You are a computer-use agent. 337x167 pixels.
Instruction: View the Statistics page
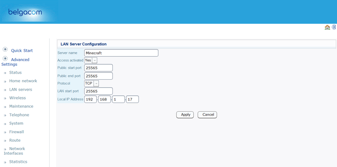18,162
